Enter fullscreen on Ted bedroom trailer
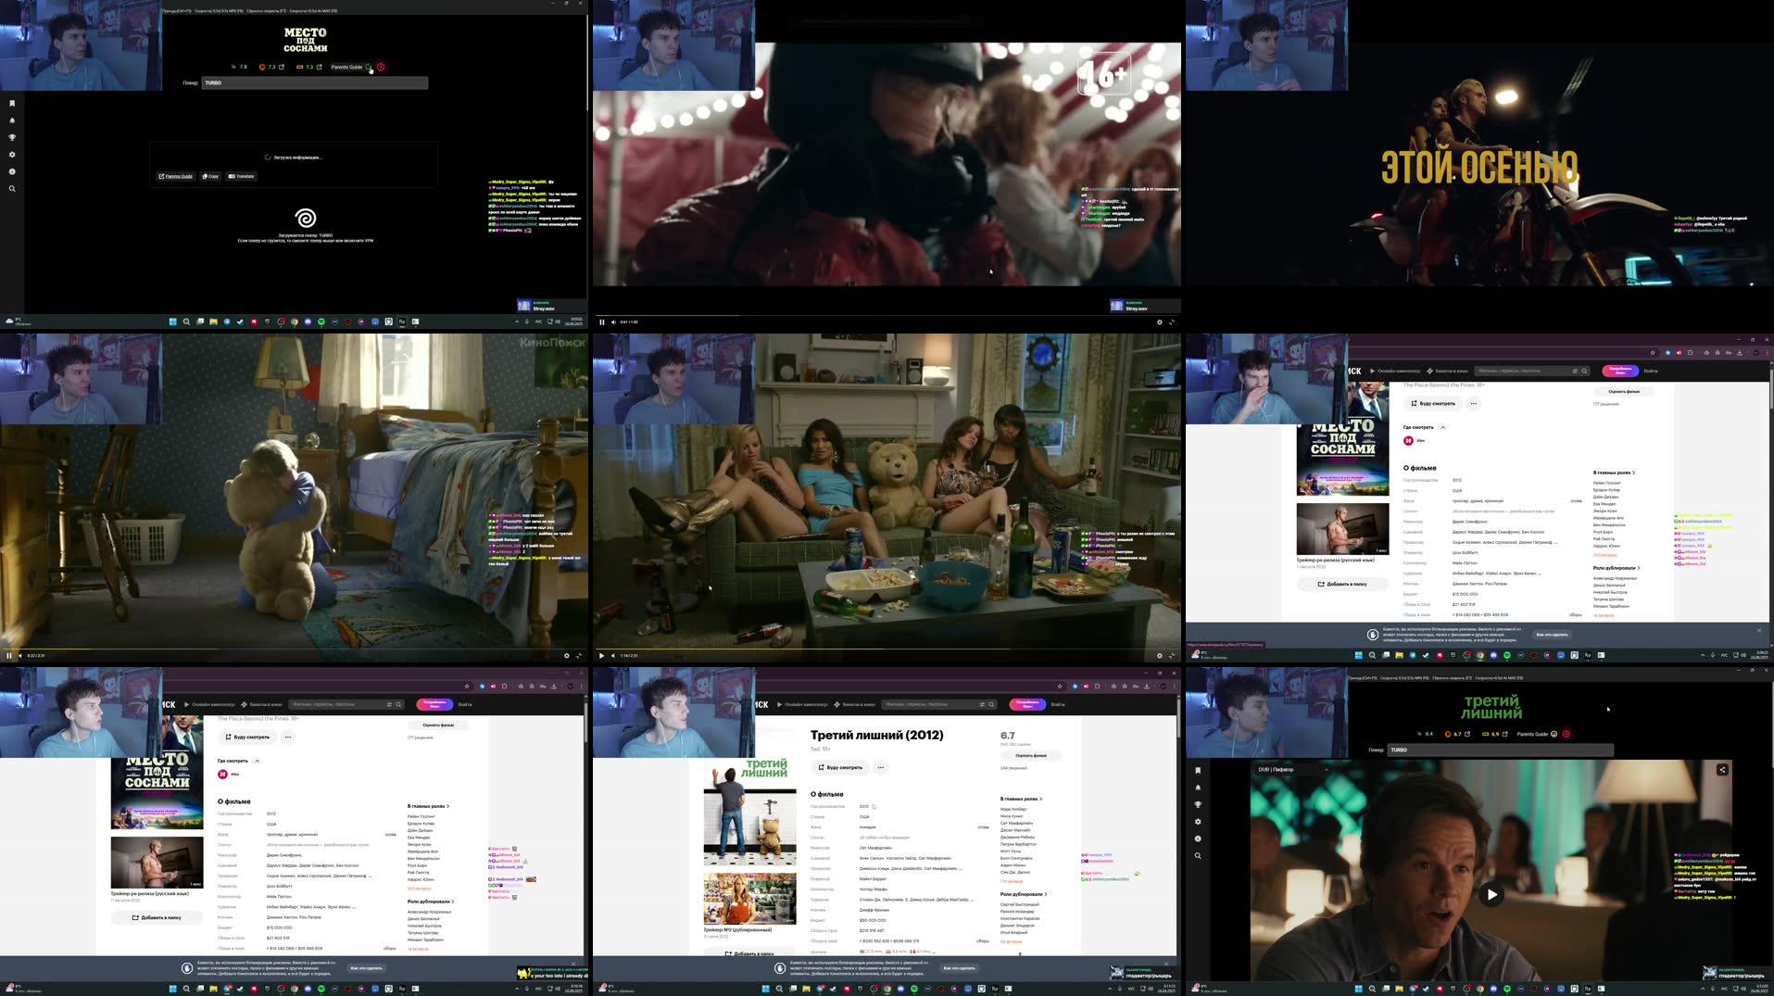 [579, 656]
